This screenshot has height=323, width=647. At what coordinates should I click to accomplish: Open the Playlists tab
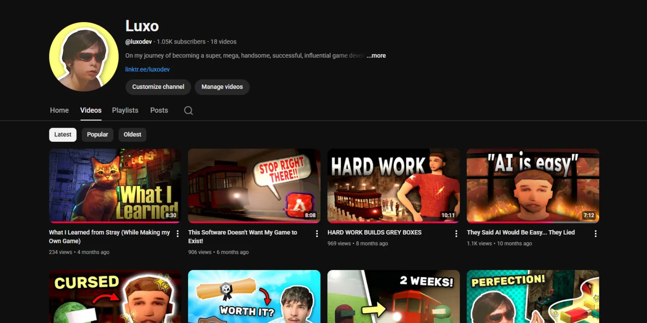[x=125, y=110]
